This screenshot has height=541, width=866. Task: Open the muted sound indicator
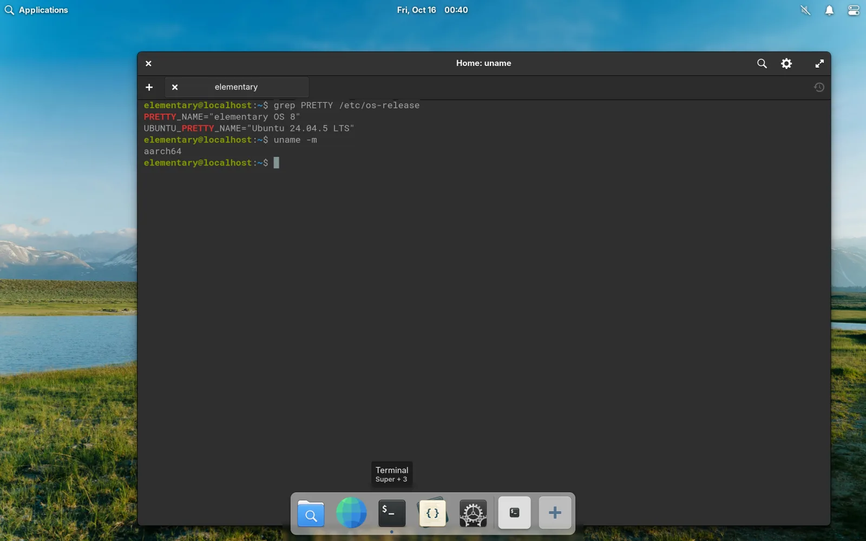(x=805, y=10)
